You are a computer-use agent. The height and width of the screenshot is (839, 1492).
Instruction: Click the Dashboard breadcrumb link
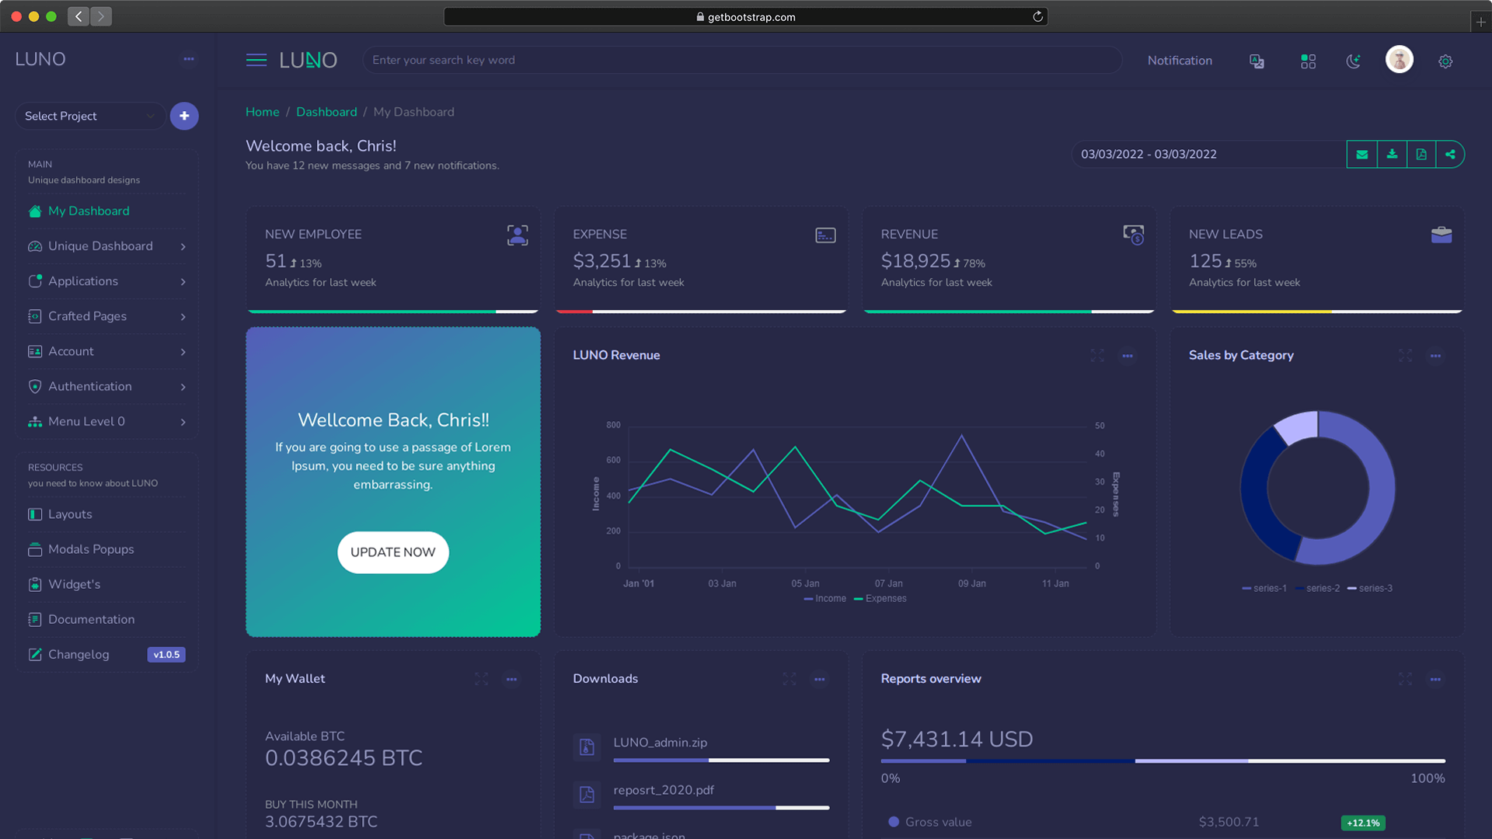point(326,112)
